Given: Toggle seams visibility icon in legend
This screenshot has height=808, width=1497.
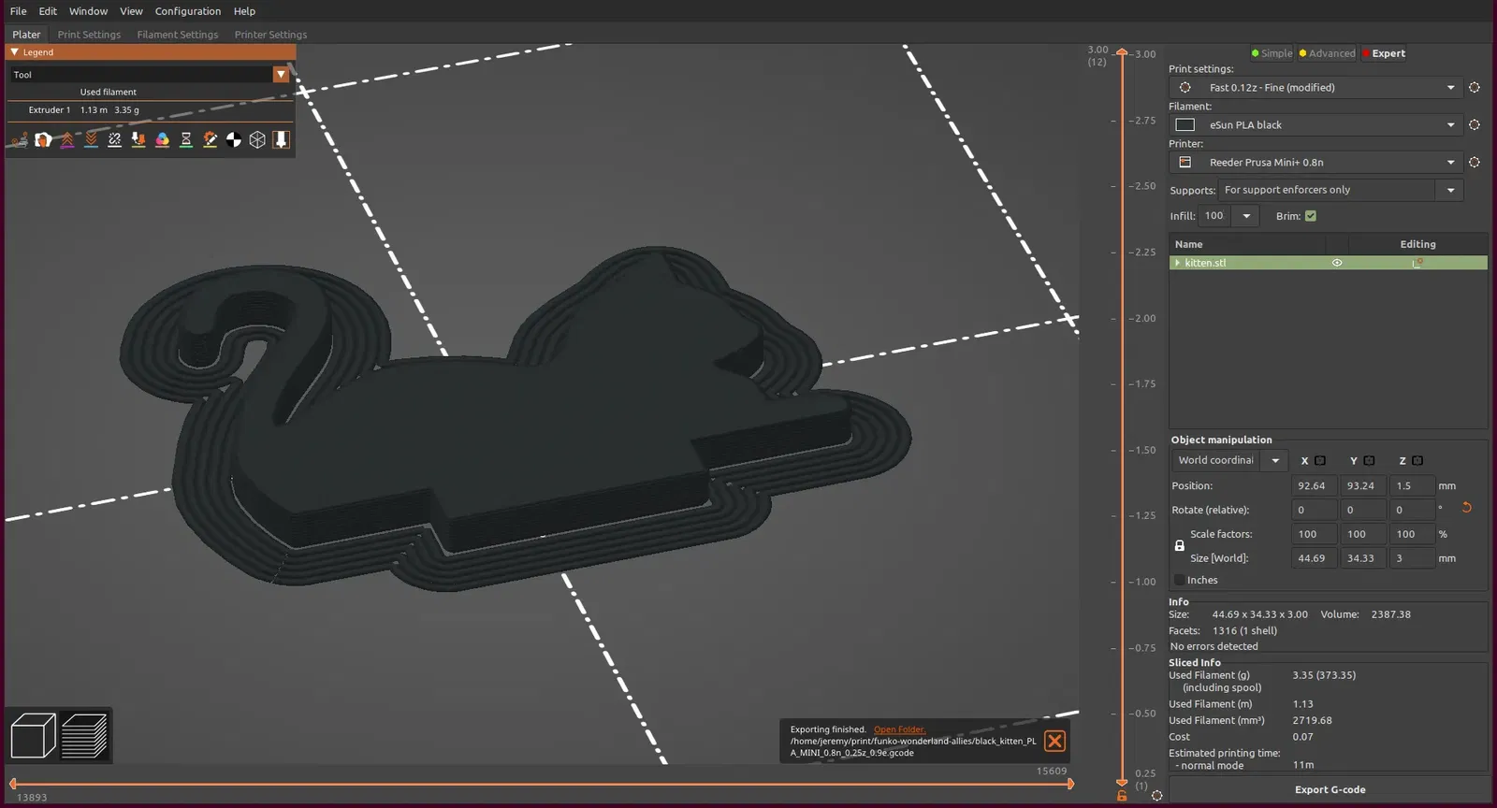Looking at the screenshot, I should 114,139.
